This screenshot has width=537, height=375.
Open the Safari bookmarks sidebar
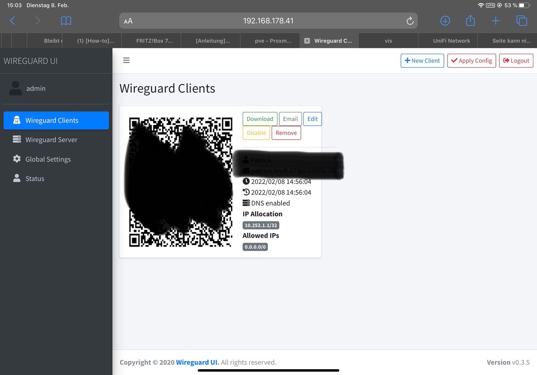coord(66,21)
